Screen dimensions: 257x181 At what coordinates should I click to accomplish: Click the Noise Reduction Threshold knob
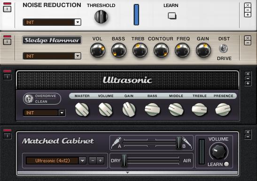101,16
